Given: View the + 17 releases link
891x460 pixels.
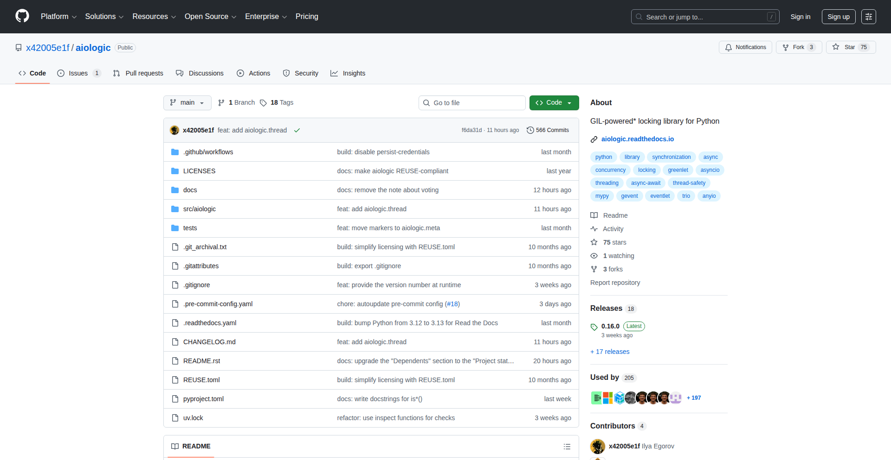Looking at the screenshot, I should (609, 351).
